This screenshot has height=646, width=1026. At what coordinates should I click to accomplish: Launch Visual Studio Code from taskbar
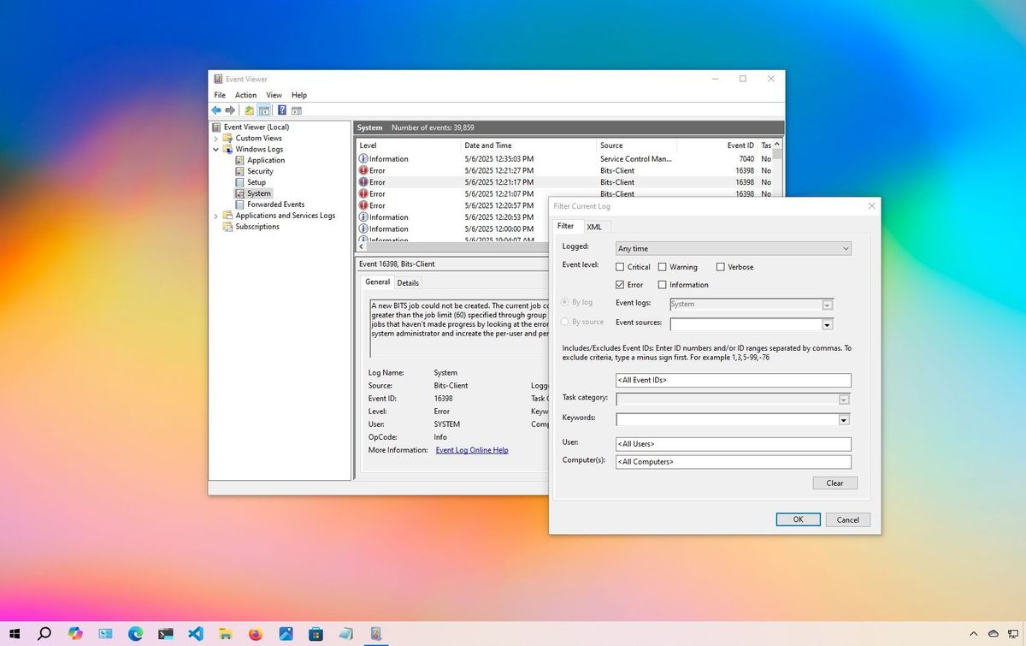tap(196, 634)
